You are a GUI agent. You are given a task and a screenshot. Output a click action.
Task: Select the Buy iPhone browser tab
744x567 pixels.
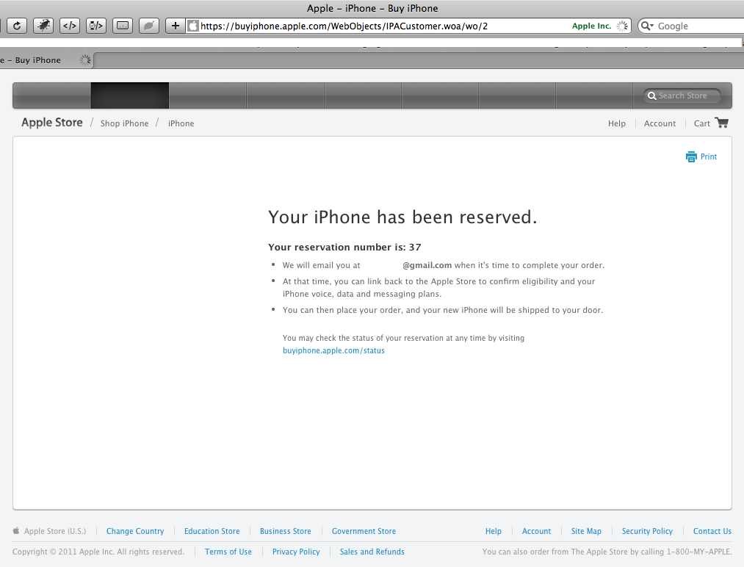[45, 60]
